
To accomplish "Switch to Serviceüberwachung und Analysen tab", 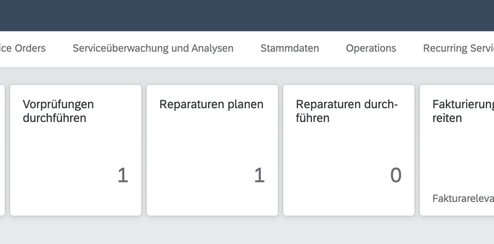I will tap(153, 48).
